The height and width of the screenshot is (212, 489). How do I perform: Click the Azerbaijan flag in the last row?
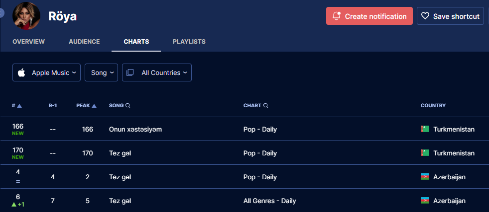pyautogui.click(x=425, y=201)
